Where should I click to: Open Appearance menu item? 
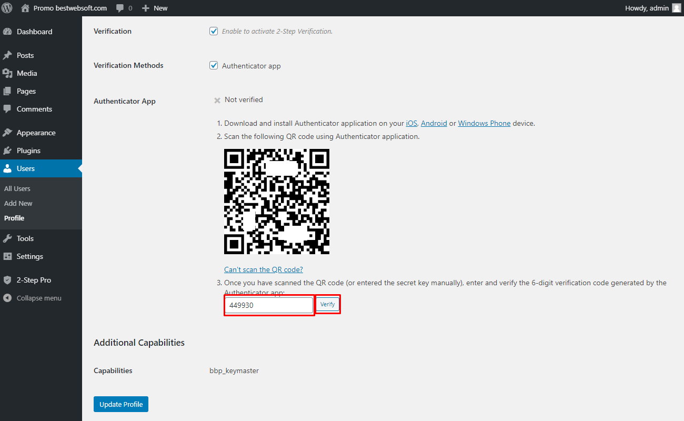41,133
